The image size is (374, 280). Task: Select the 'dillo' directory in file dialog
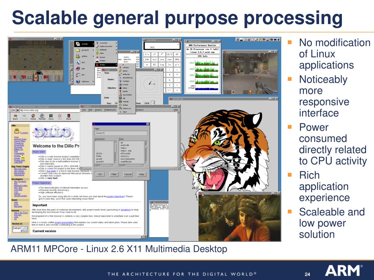(x=99, y=153)
